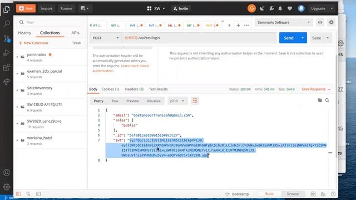356x200 pixels.
Task: Open Find and Replace icon in status bar
Action: 28,194
